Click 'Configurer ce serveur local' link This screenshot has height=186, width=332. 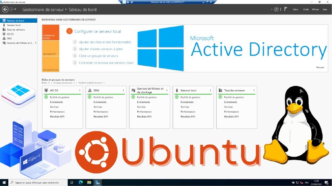click(x=98, y=31)
